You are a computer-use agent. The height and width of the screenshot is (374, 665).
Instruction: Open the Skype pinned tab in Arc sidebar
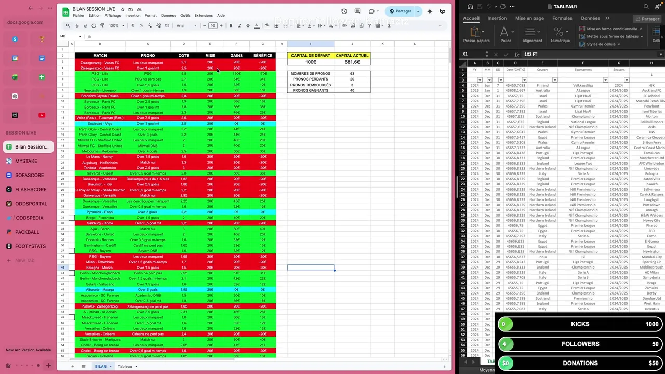click(15, 39)
